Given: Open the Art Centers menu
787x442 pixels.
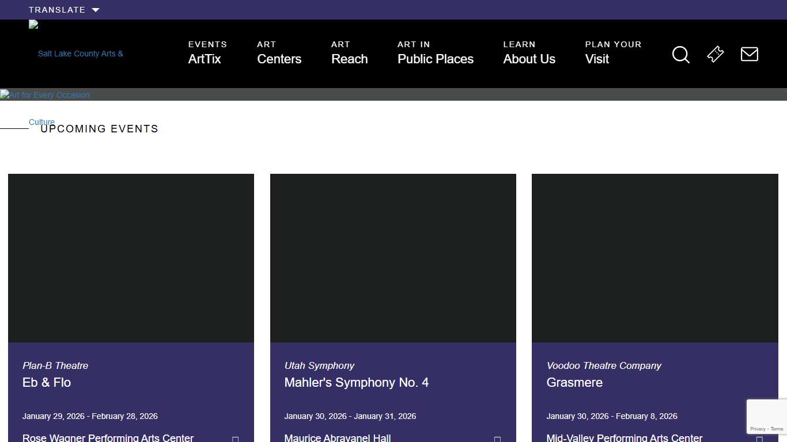Looking at the screenshot, I should click(x=279, y=53).
